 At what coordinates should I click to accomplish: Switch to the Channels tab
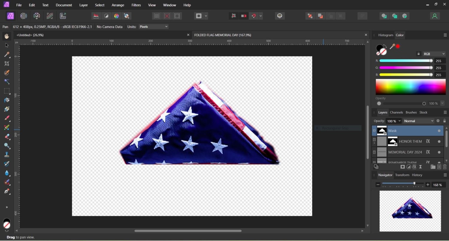[x=396, y=112]
